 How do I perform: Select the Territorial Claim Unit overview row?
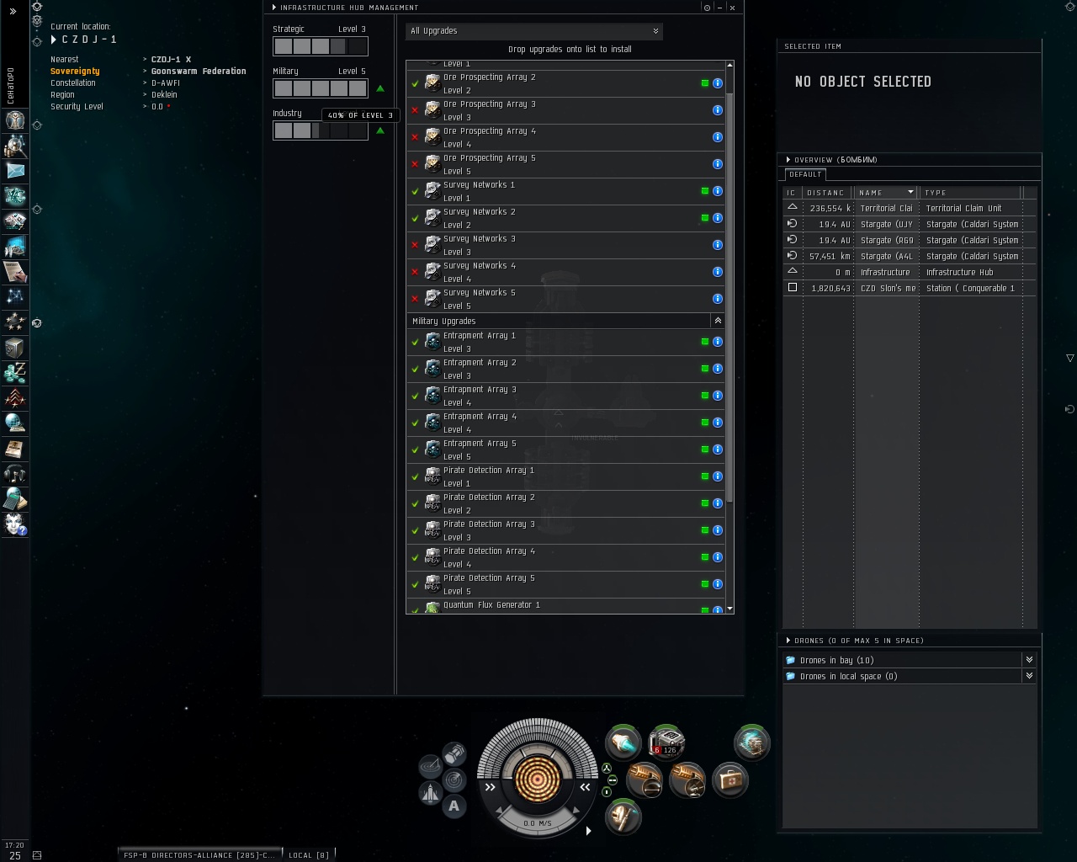pos(910,208)
